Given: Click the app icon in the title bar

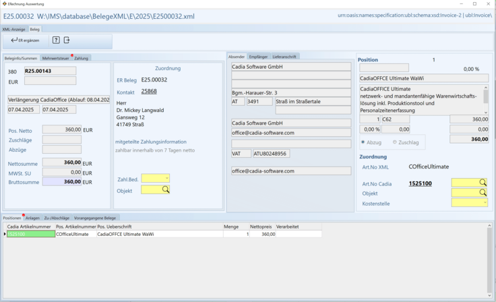Looking at the screenshot, I should (x=5, y=4).
